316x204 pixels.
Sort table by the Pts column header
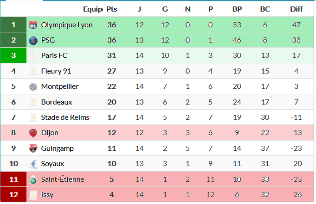[x=111, y=9]
